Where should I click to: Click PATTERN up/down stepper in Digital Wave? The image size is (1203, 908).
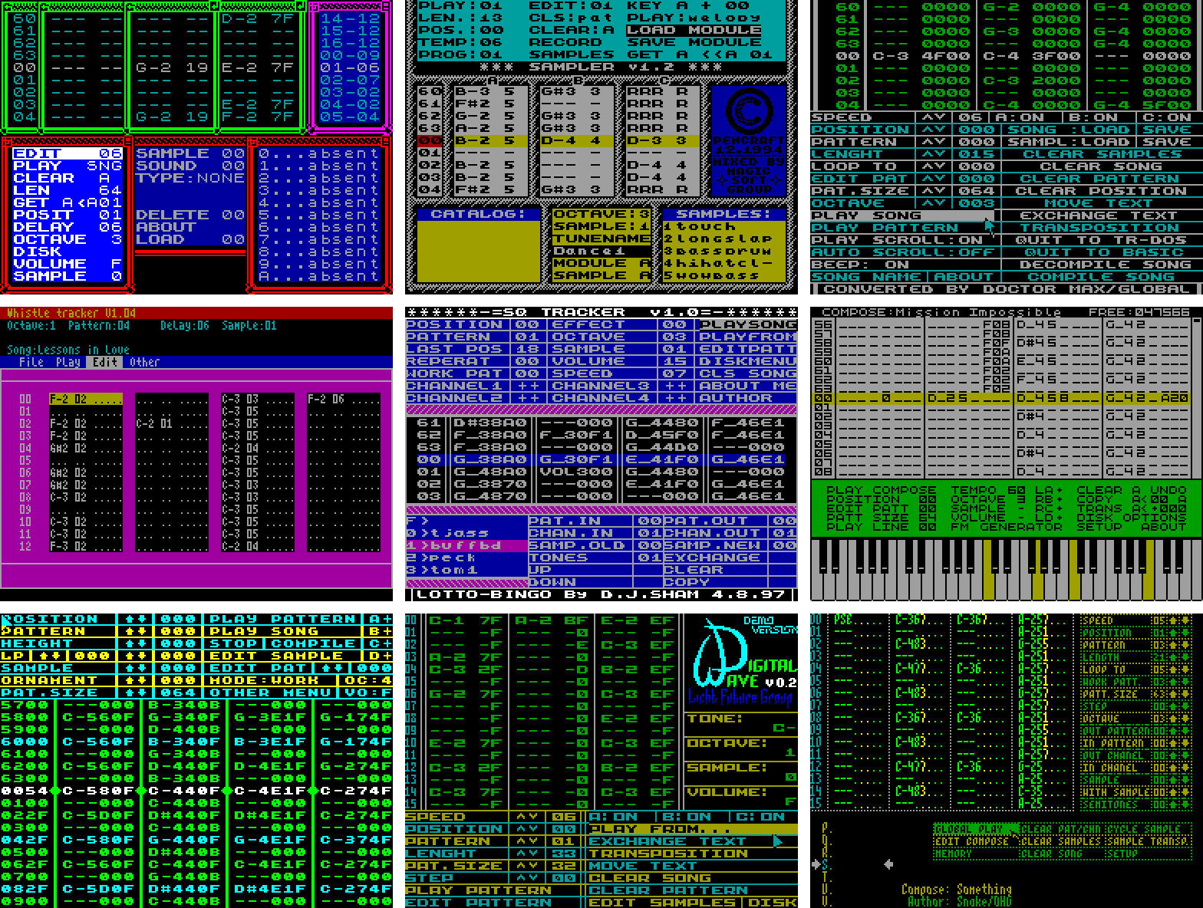pyautogui.click(x=528, y=841)
